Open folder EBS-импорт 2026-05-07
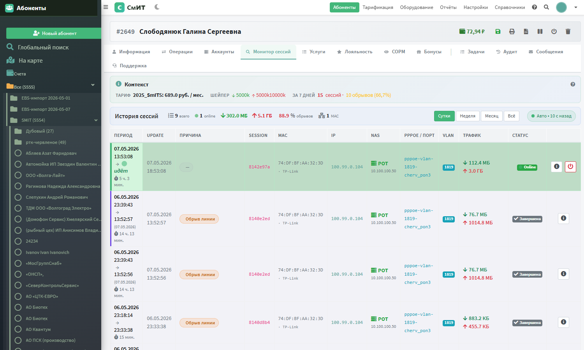The image size is (584, 350). click(x=46, y=109)
